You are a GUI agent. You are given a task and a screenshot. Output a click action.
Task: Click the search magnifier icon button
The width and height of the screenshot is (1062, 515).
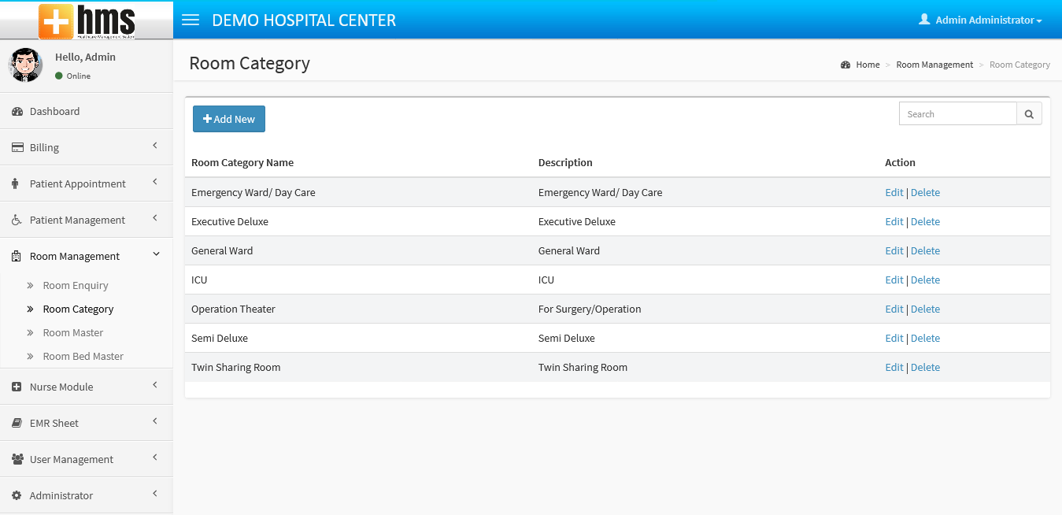point(1029,114)
